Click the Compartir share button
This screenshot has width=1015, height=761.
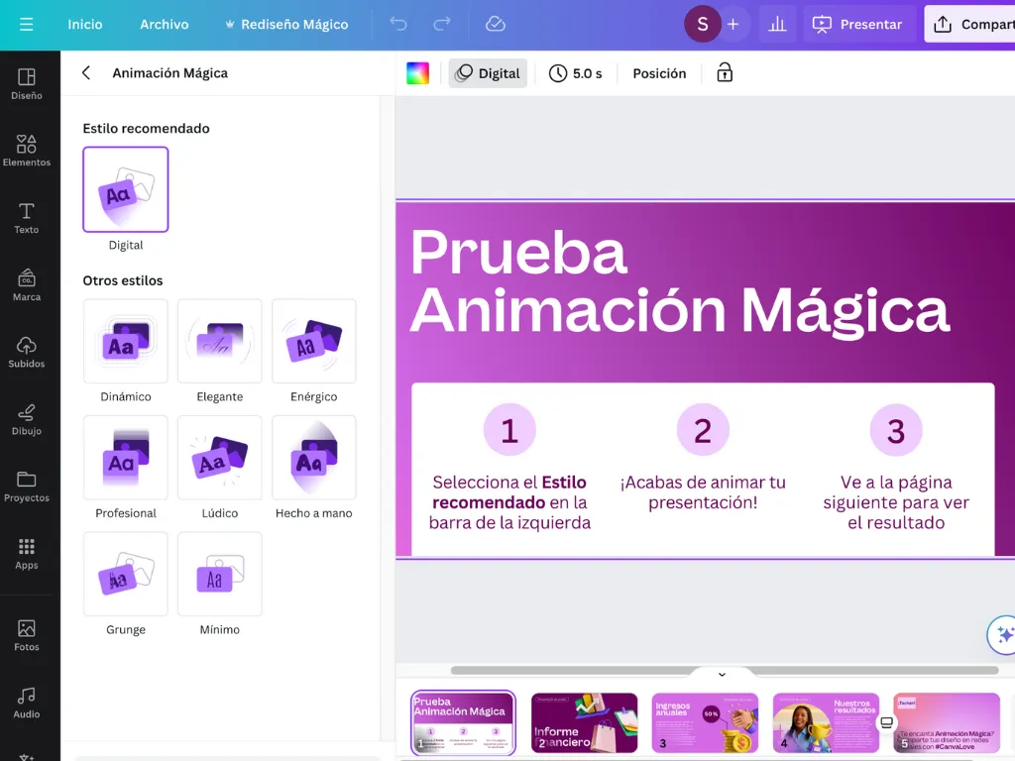[971, 25]
